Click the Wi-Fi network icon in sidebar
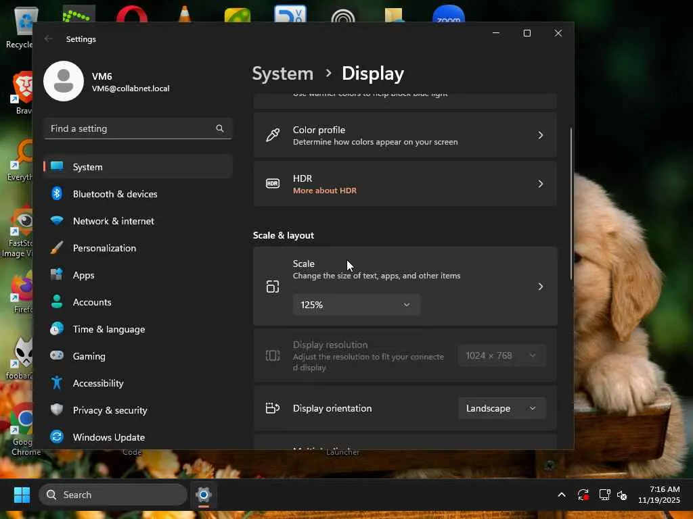Image resolution: width=693 pixels, height=519 pixels. point(57,220)
